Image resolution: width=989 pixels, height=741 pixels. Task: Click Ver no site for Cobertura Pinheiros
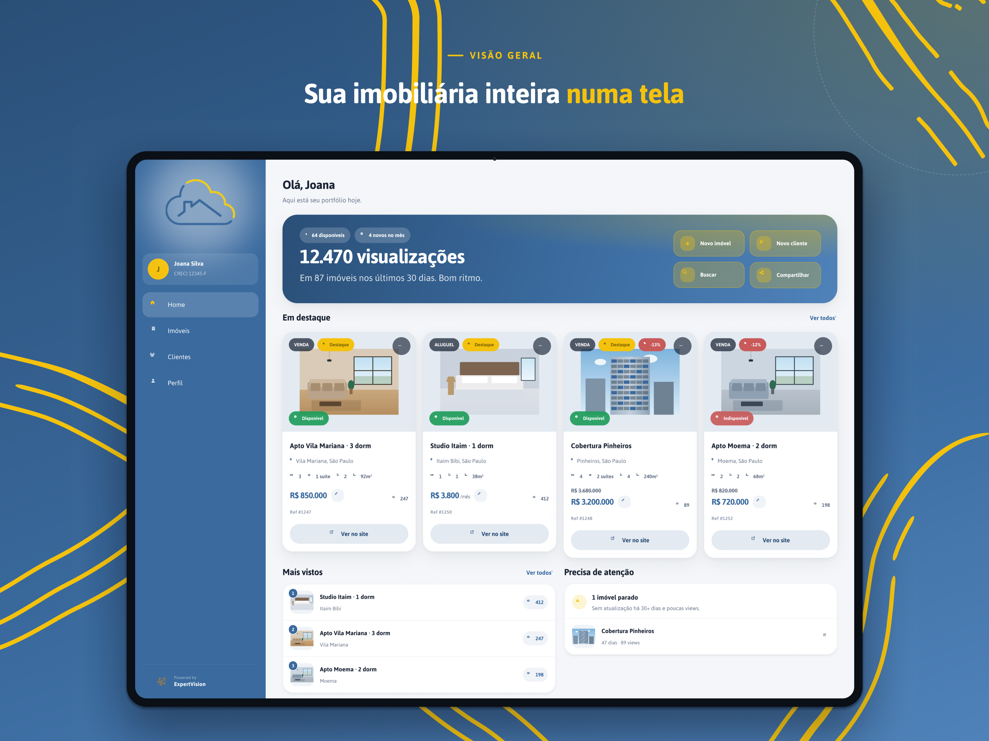630,540
